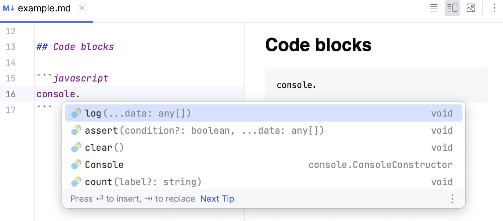Click the rendered code block in the preview

click(x=377, y=85)
